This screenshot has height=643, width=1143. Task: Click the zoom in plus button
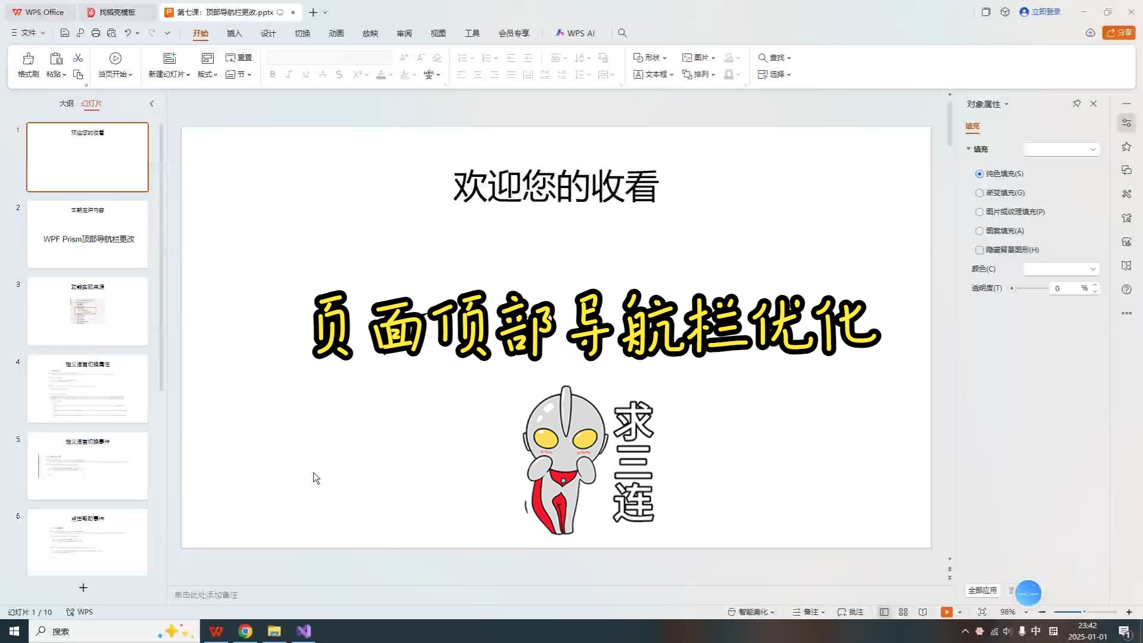tap(1129, 612)
